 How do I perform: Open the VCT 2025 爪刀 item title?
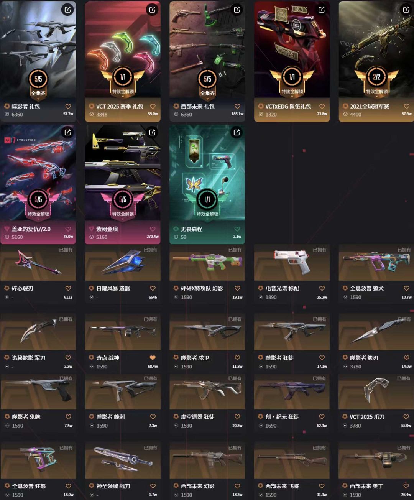367,416
